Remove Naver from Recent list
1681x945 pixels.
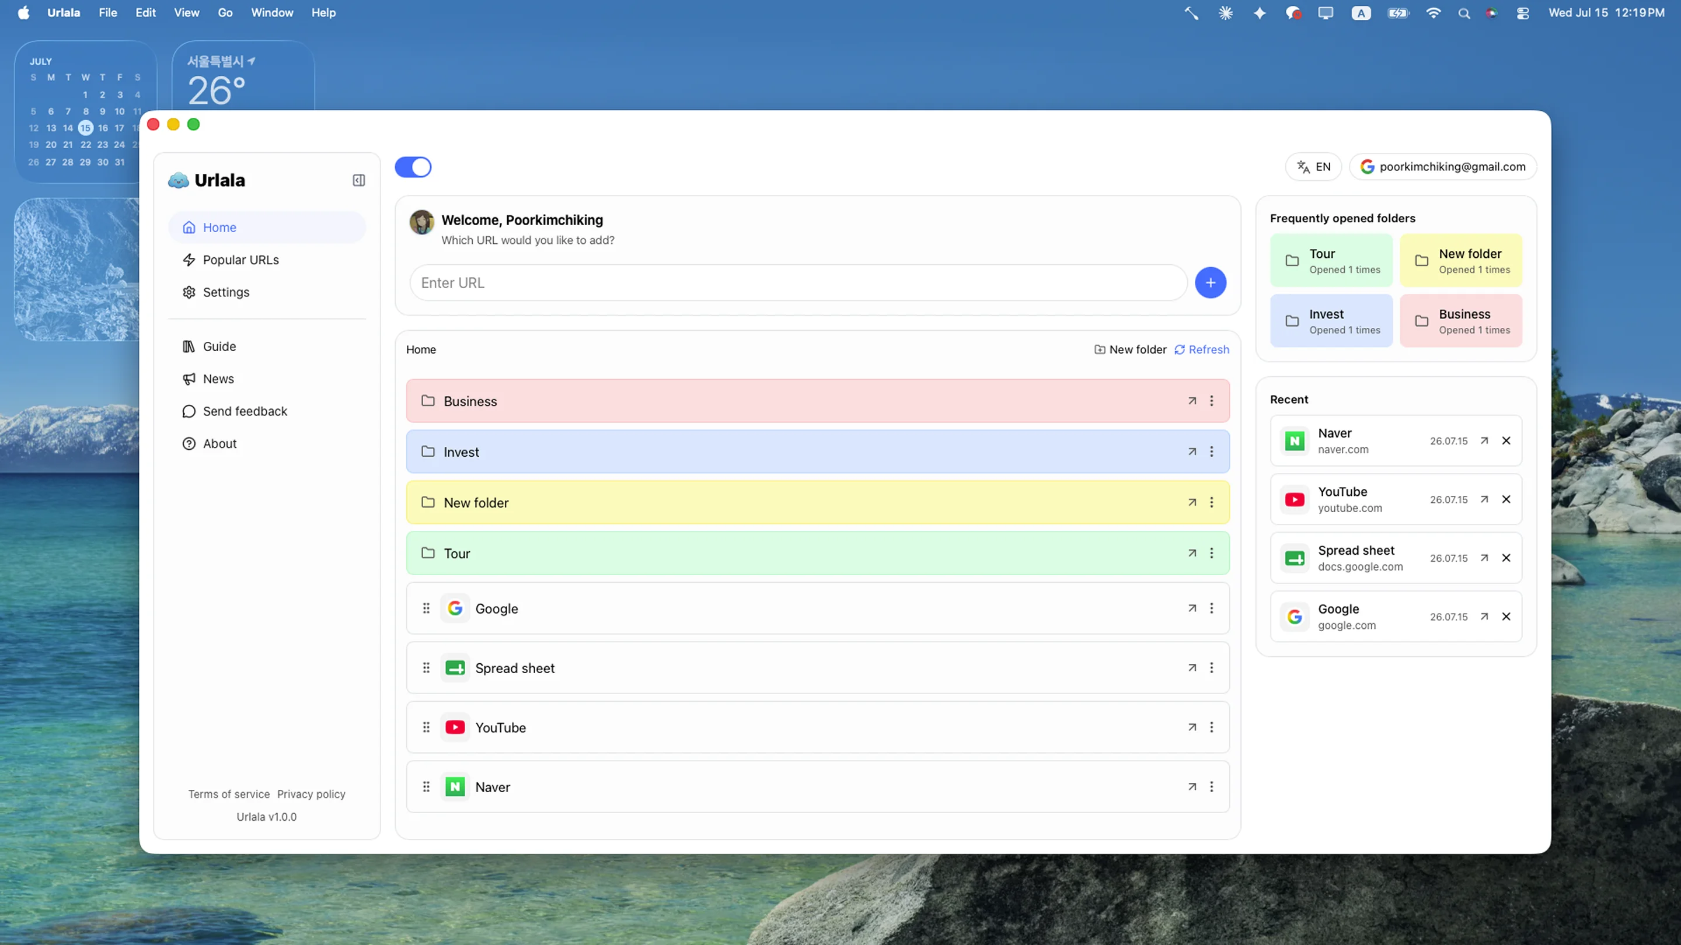pos(1506,441)
